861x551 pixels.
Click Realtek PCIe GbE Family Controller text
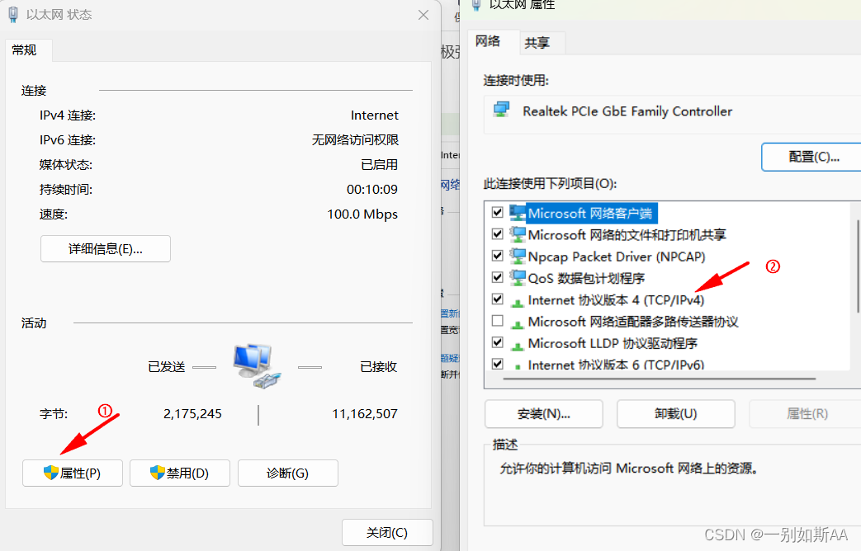627,111
